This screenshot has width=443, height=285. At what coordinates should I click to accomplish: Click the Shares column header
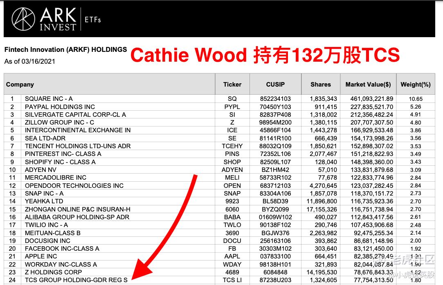321,84
